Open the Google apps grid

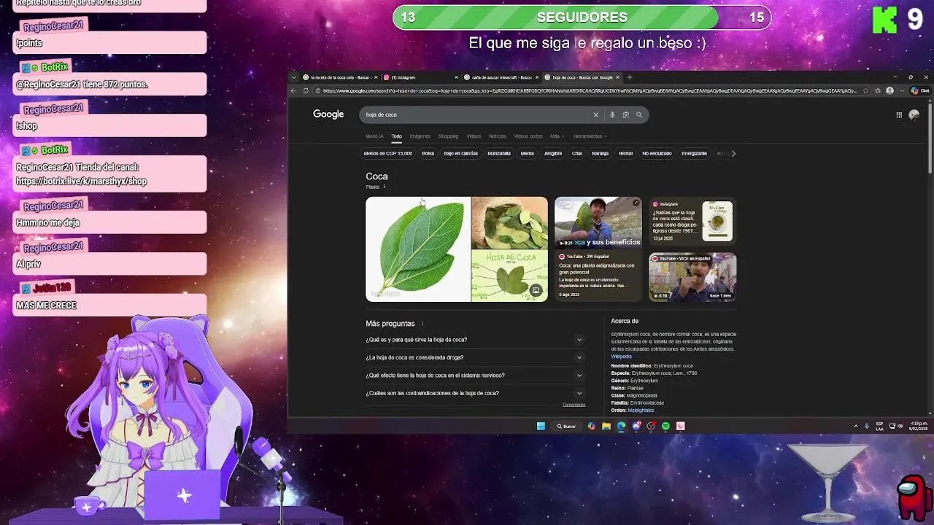click(x=899, y=114)
